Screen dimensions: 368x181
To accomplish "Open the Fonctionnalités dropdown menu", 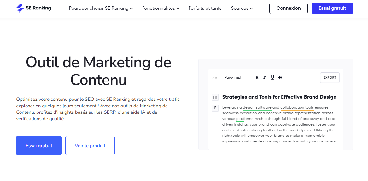I will (161, 8).
